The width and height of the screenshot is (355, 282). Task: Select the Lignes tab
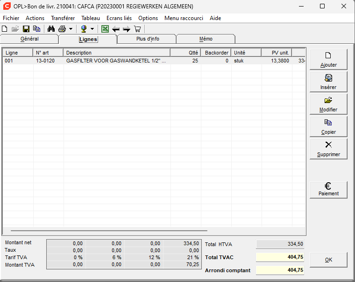pyautogui.click(x=88, y=39)
